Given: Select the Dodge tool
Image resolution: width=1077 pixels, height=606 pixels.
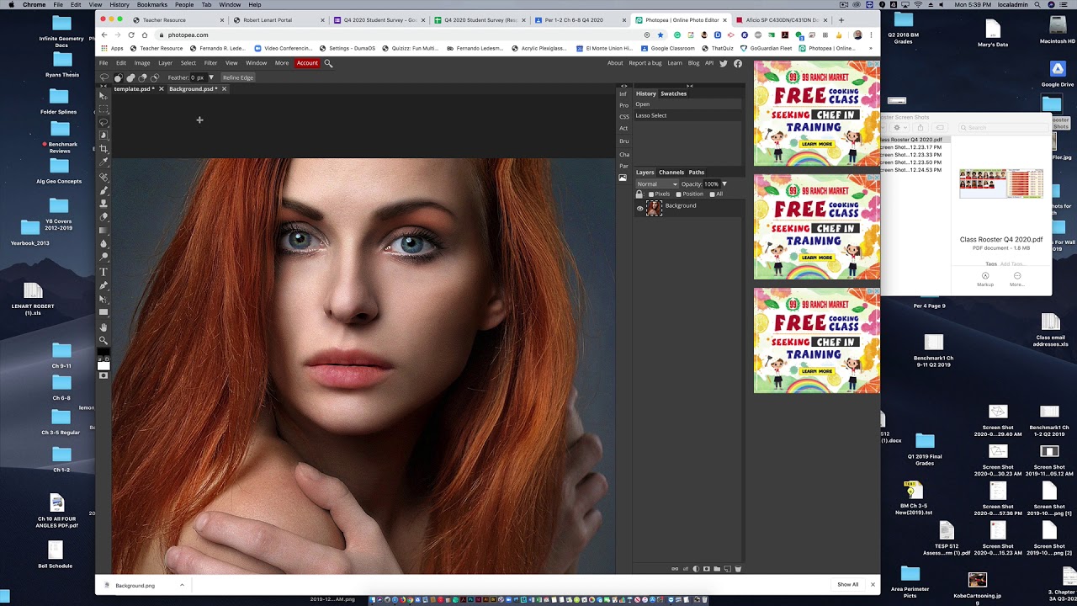Looking at the screenshot, I should 103,258.
